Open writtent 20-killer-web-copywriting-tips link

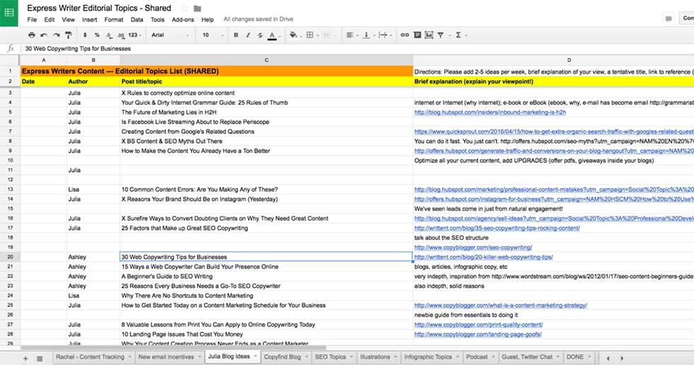pos(483,257)
